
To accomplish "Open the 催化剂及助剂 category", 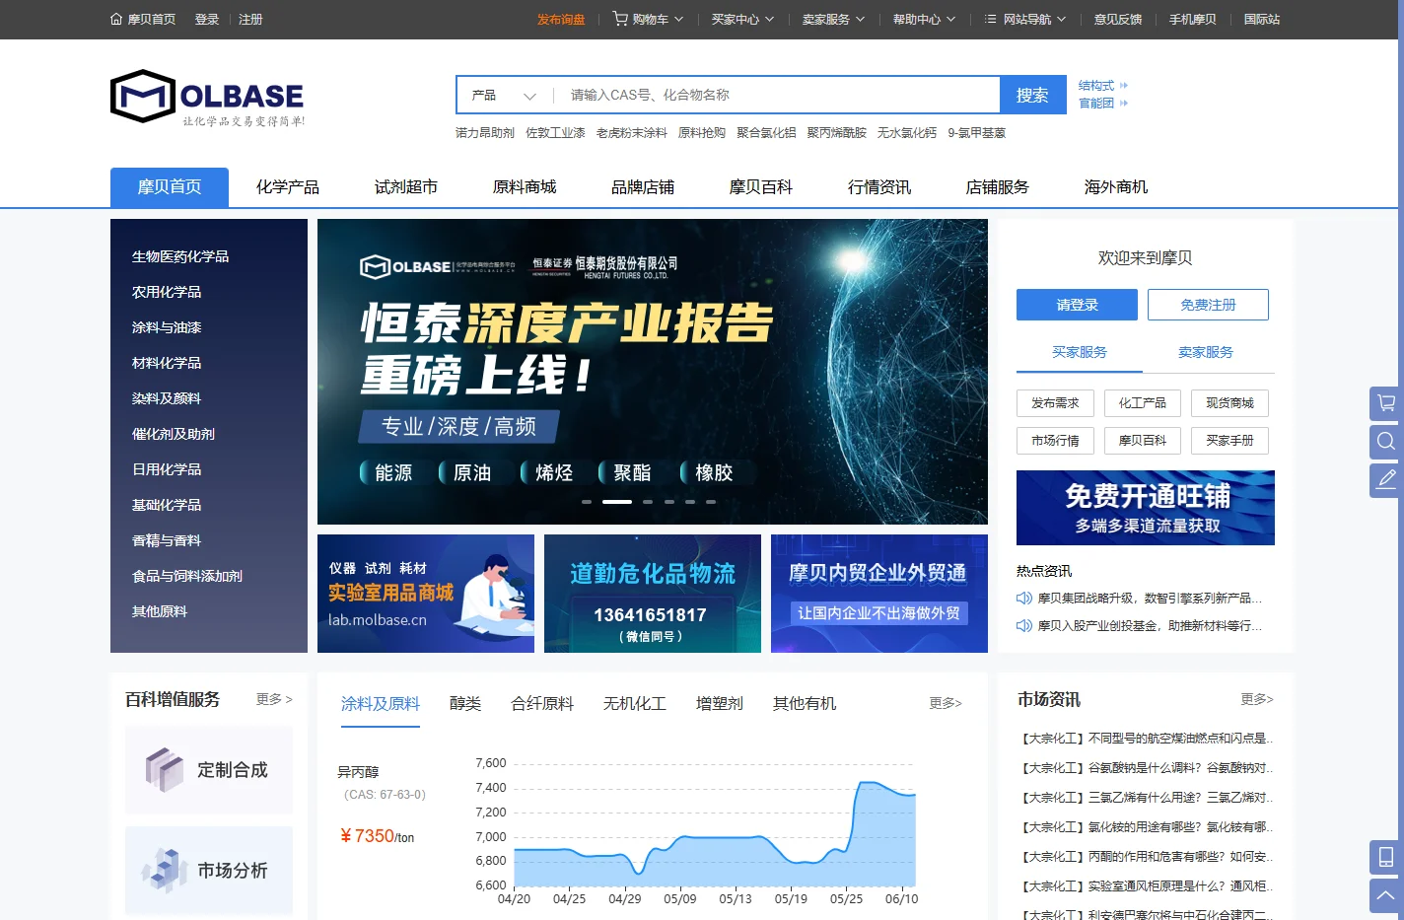I will (174, 434).
